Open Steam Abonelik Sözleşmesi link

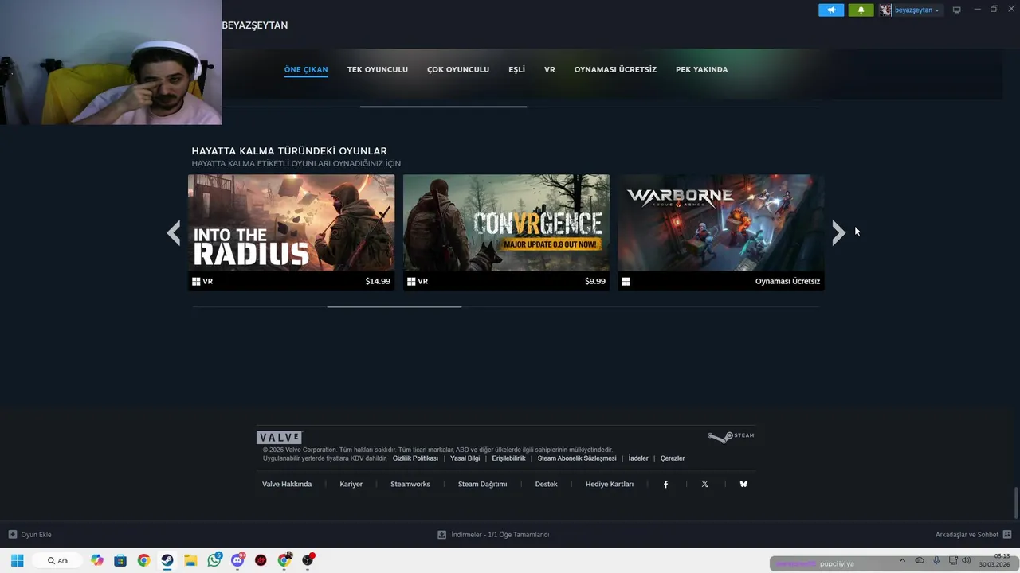[x=577, y=458]
